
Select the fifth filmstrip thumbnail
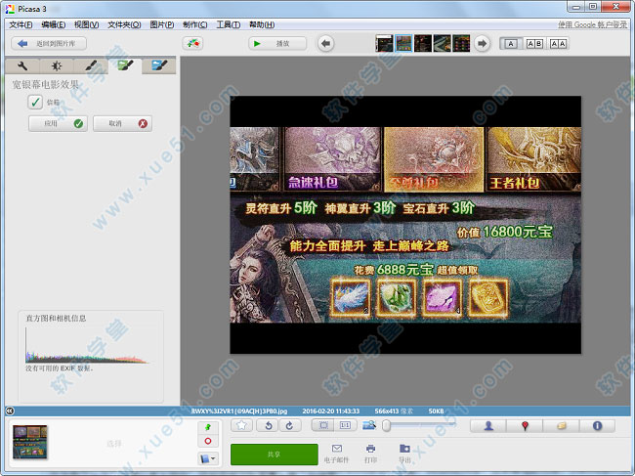click(x=461, y=43)
